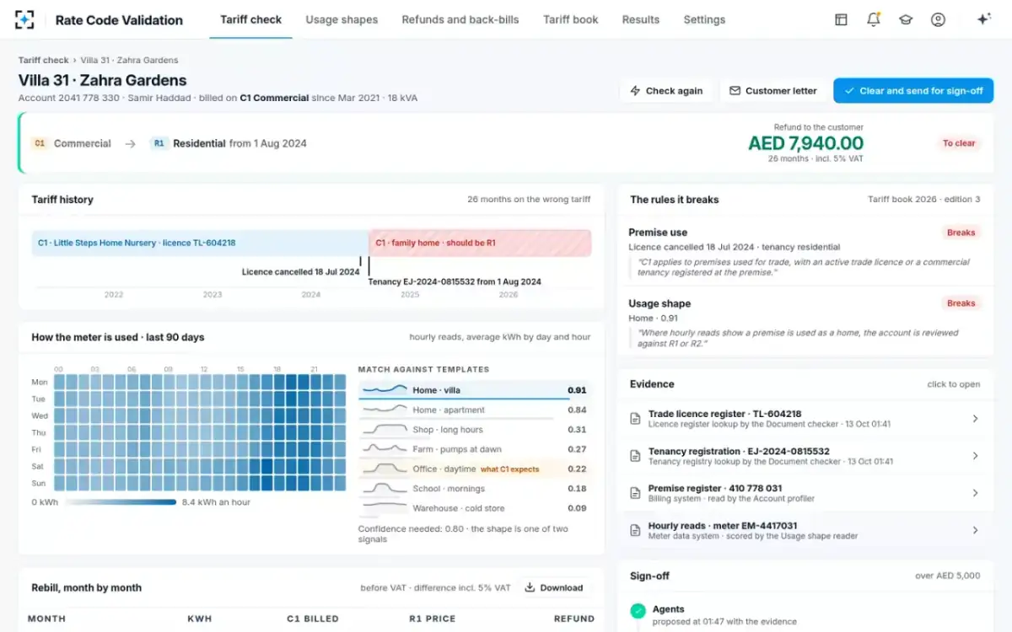Screen dimensions: 1012x632
Task: Click C1 Little Steps Home Nursery bar
Action: pos(200,243)
